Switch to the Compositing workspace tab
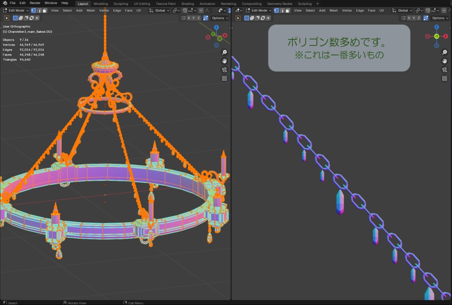Screen dimensions: 452x305 252,4
